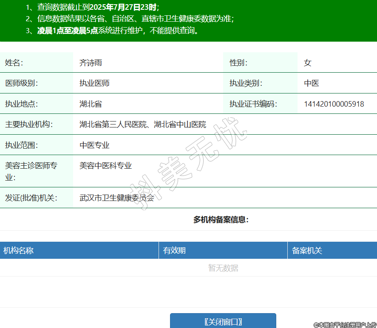Click the gender value 女
This screenshot has height=328, width=377.
(308, 63)
